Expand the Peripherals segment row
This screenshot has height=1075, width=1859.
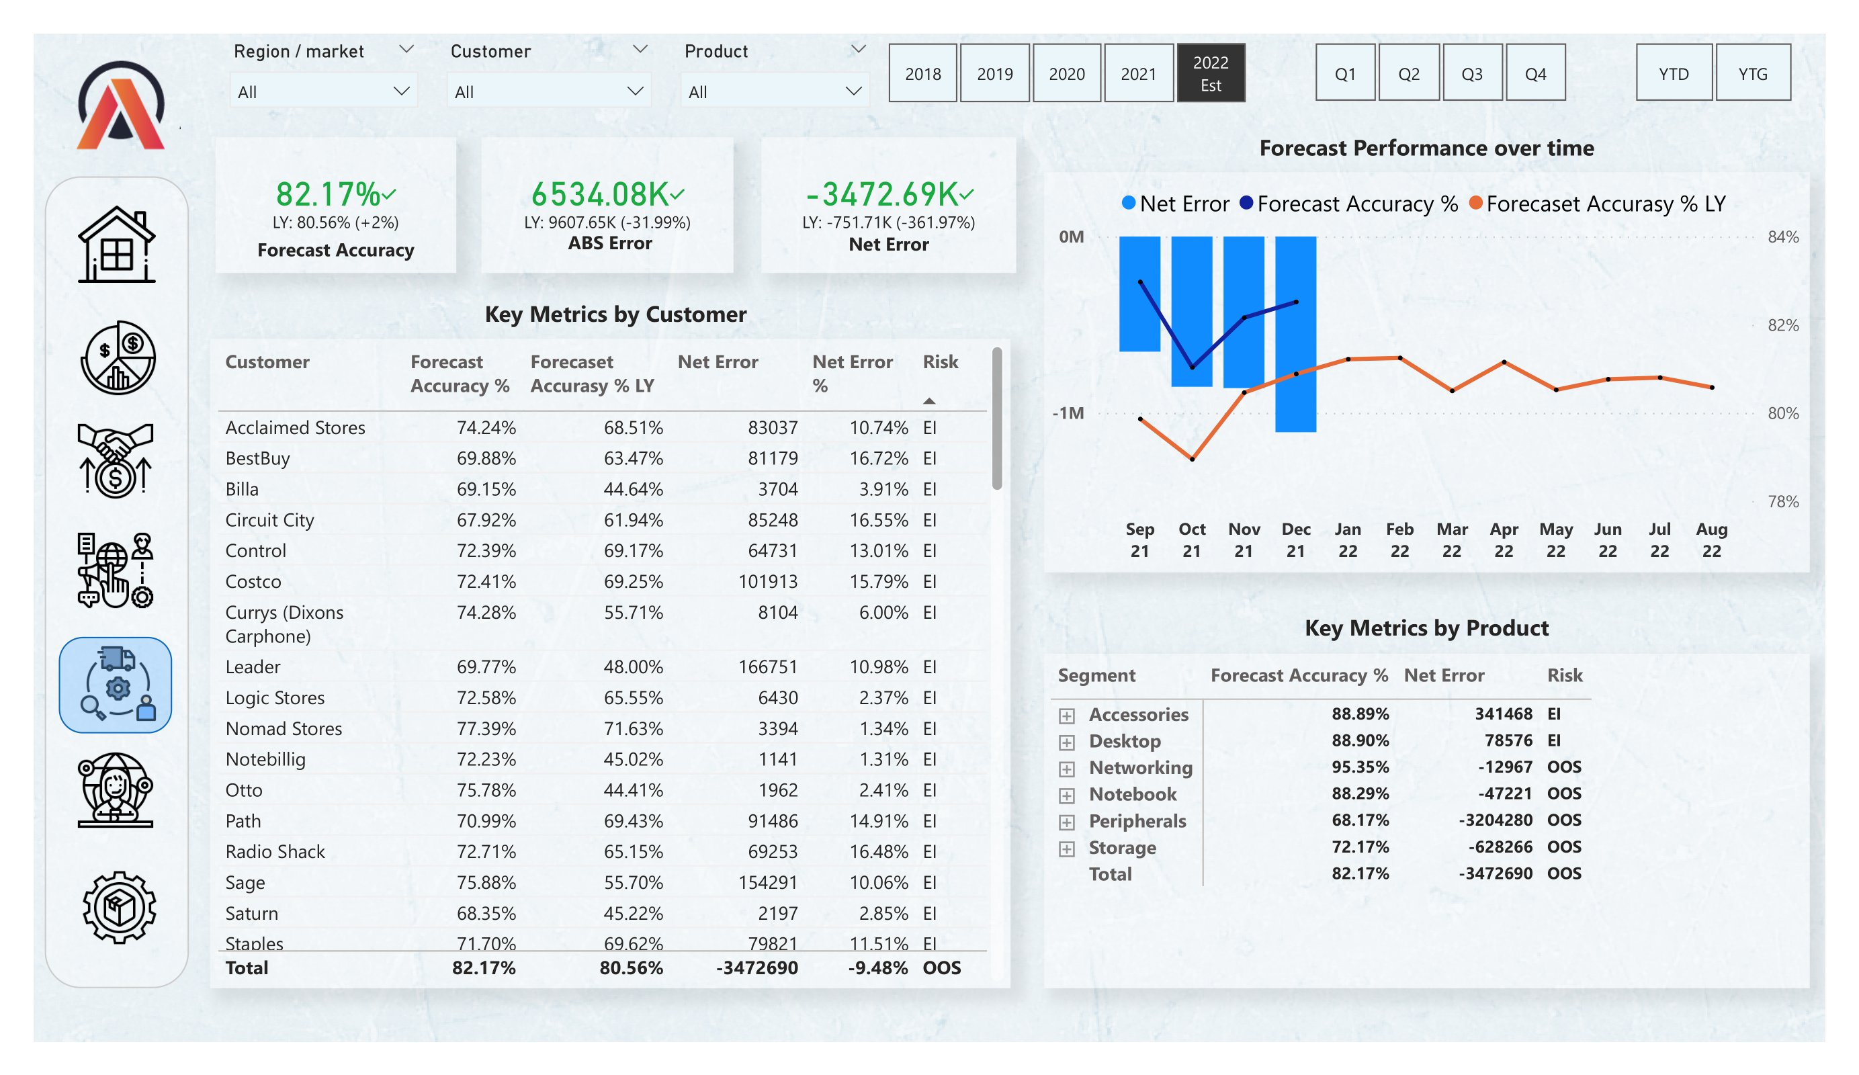coord(1068,821)
